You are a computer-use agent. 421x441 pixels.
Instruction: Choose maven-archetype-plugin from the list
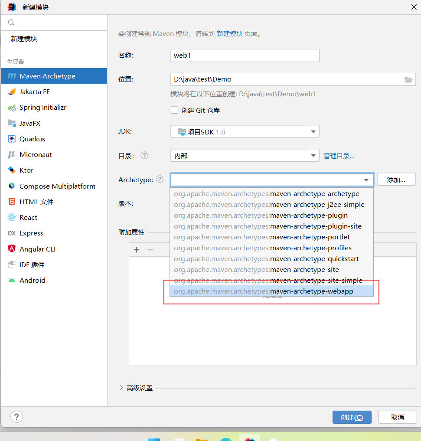point(272,216)
